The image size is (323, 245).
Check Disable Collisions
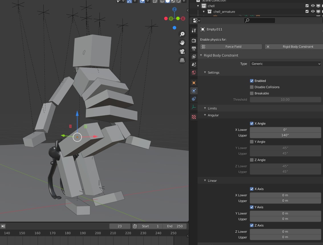pos(251,87)
